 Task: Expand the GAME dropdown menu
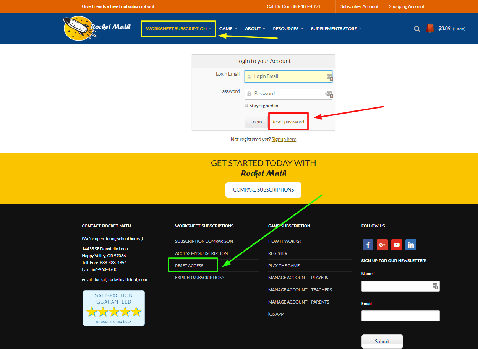coord(228,28)
